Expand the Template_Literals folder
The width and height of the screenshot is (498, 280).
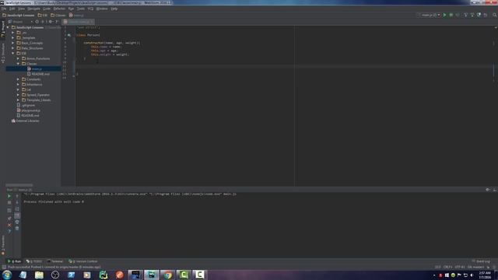(18, 100)
